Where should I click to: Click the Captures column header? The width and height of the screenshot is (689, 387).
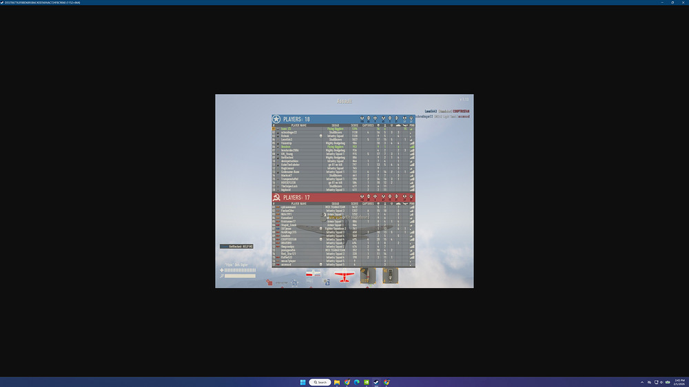[x=368, y=125]
